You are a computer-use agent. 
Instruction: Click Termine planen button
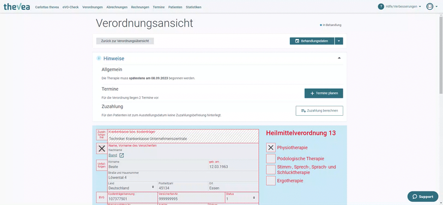324,94
